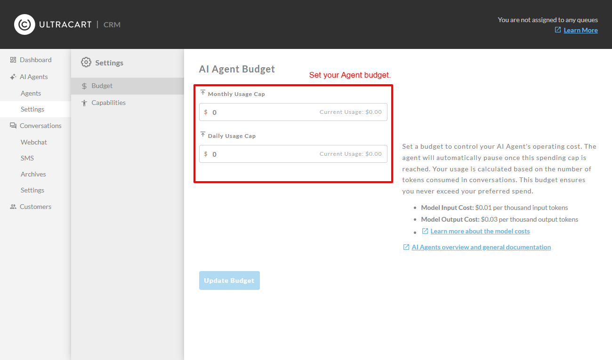
Task: Click the Capabilities person icon
Action: point(84,103)
